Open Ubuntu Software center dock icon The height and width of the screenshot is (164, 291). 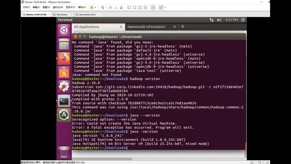64,72
